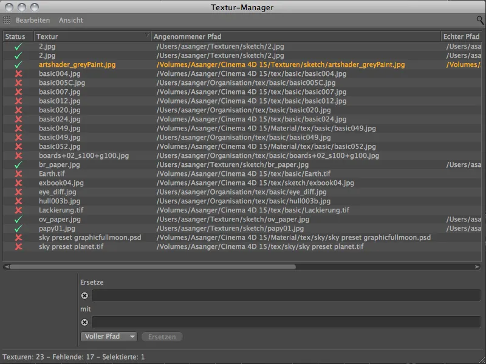
Task: Click red X status for eye_diff.jpg
Action: click(19, 192)
